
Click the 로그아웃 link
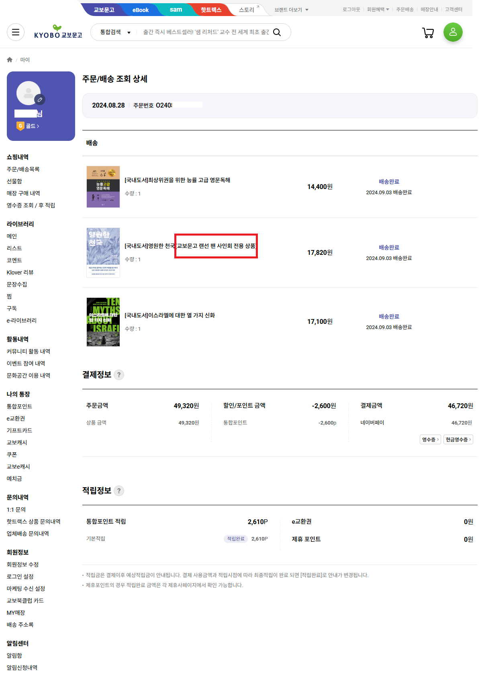coord(351,9)
